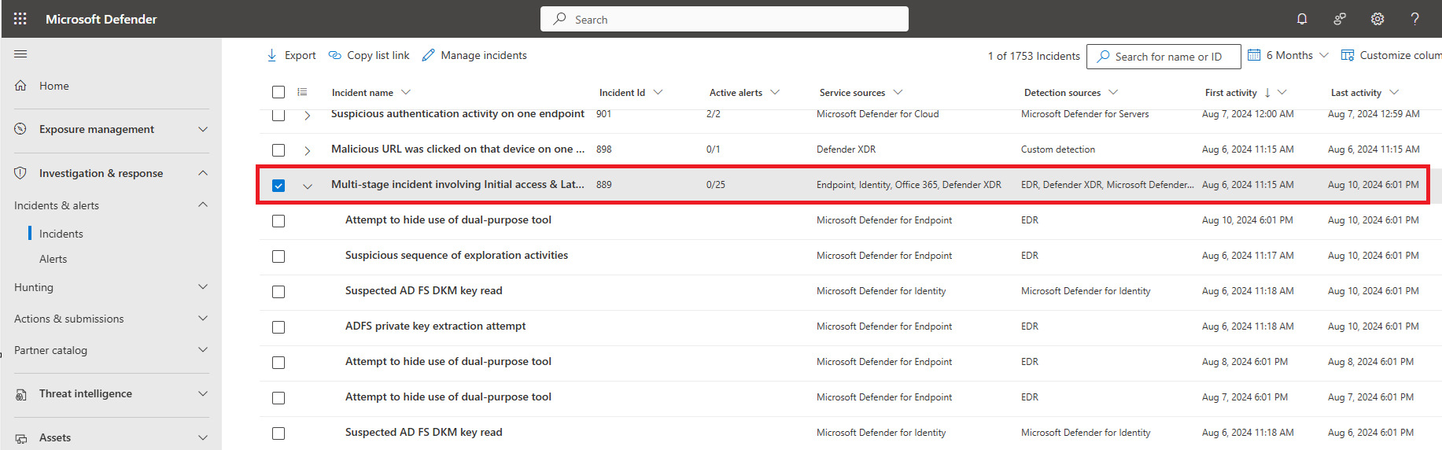Open the Suspicious sequence of exploration activities alert

pos(456,256)
